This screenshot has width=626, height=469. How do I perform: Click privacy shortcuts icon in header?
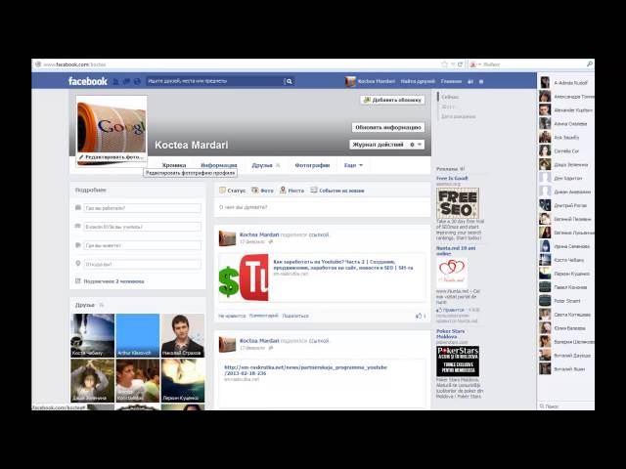tap(470, 81)
